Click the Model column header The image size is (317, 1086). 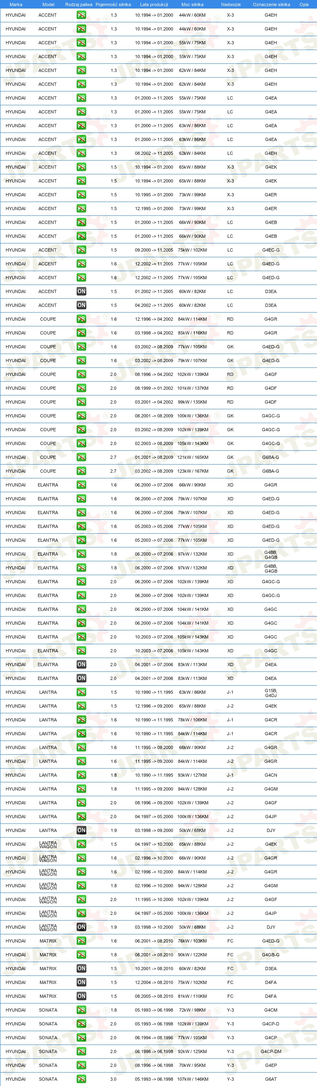[48, 4]
